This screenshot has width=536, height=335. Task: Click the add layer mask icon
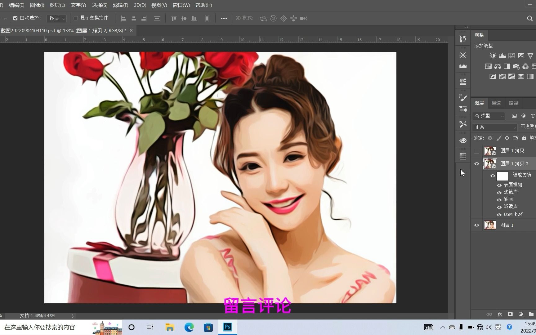[x=510, y=314]
